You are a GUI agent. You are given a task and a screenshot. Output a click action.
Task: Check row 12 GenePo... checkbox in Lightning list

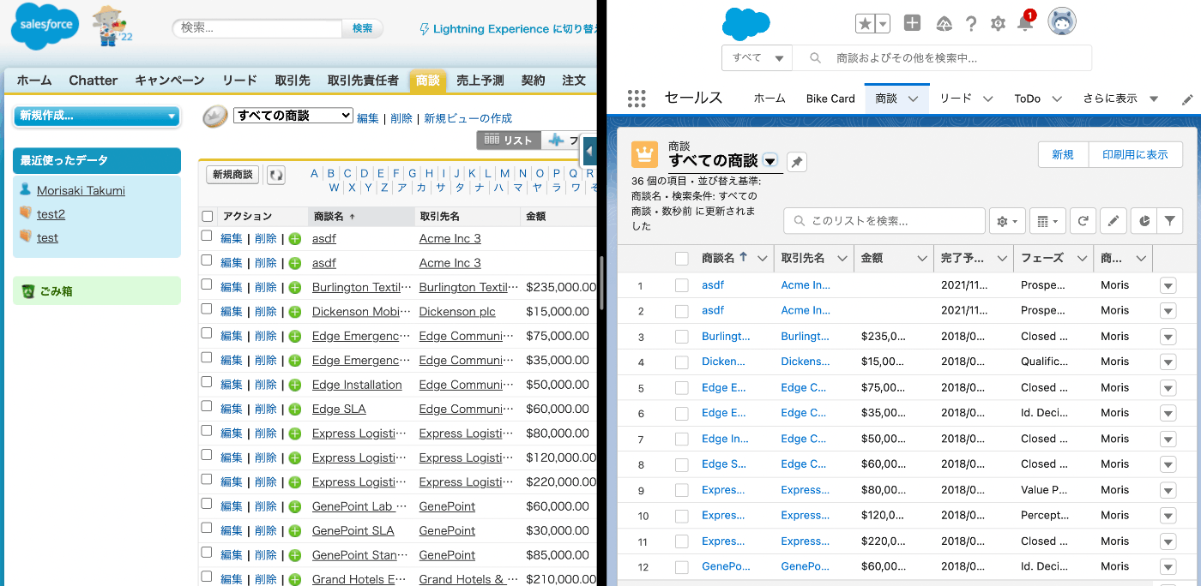tap(682, 567)
